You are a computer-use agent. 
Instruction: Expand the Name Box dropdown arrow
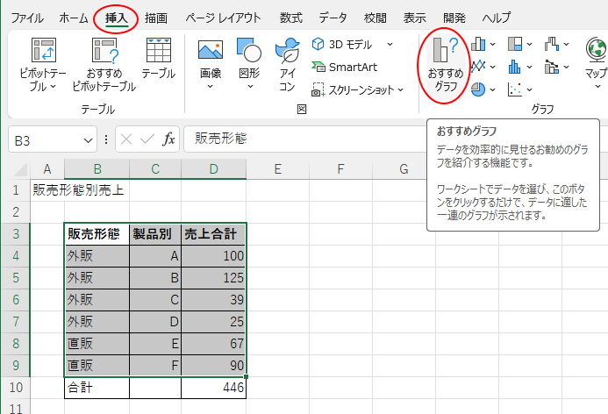(x=89, y=140)
